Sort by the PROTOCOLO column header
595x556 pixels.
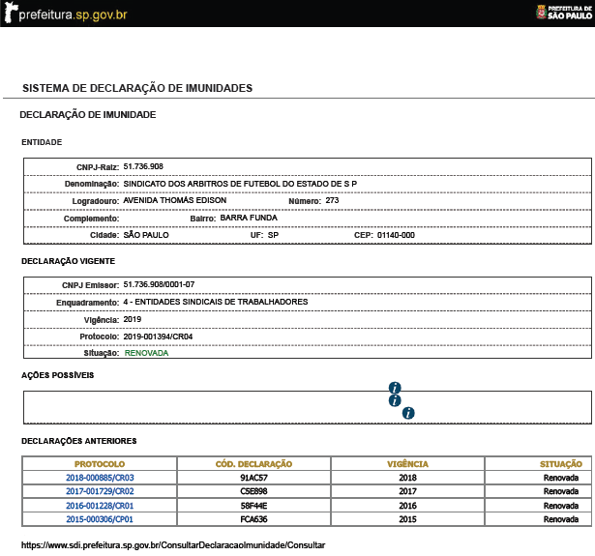tap(100, 464)
